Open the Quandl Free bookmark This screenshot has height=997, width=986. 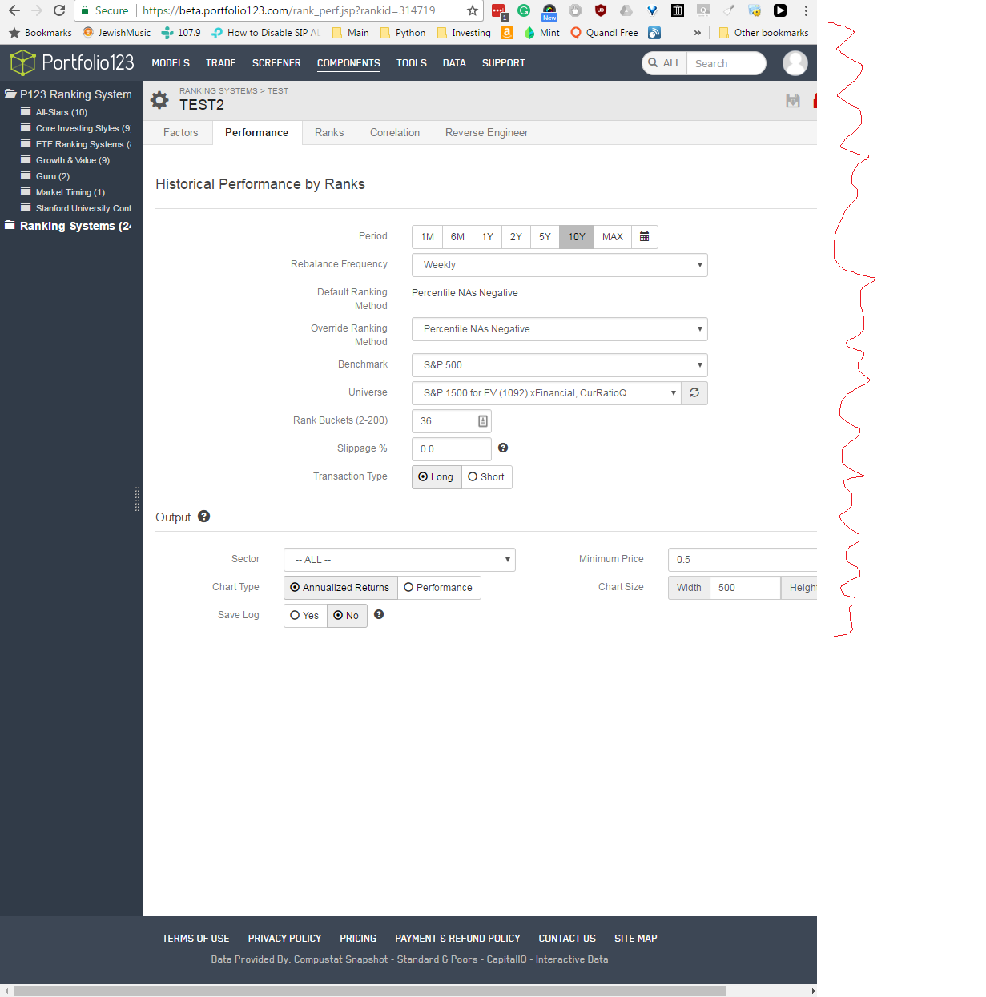coord(605,33)
